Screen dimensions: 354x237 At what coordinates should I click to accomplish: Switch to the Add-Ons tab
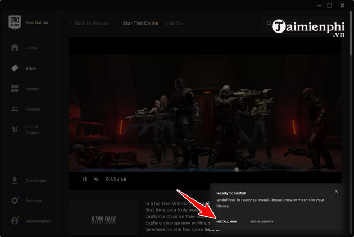pos(175,23)
